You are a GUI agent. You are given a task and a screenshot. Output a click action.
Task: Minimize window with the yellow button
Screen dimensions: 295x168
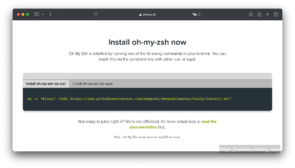click(23, 14)
